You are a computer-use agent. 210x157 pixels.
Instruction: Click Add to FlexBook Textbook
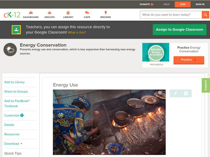point(17,103)
